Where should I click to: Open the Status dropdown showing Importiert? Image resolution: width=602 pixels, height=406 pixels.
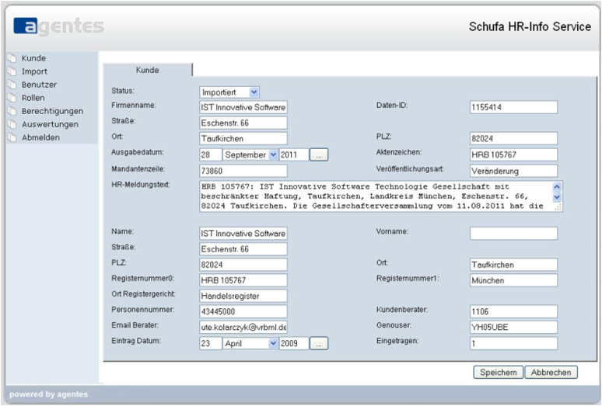229,92
